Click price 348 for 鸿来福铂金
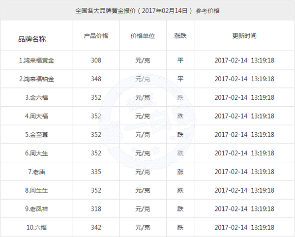Screen dimensions: 295x237 96,79
